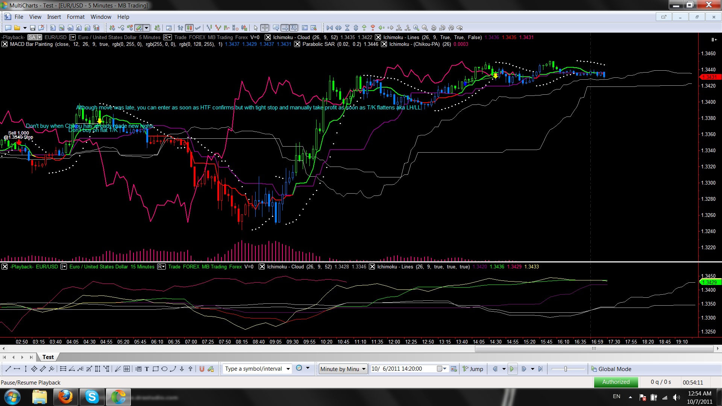Open Firefox from the taskbar

(x=65, y=397)
